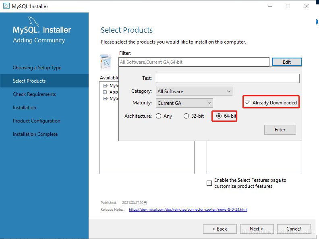Apply settings with the Filter button
This screenshot has height=239, width=319.
(280, 130)
